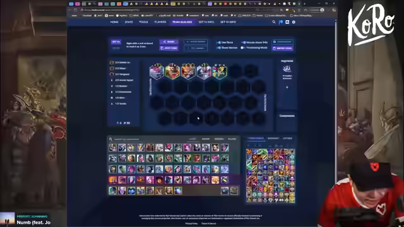404x227 pixels.
Task: Add an augment with plus icon
Action: pos(287,87)
